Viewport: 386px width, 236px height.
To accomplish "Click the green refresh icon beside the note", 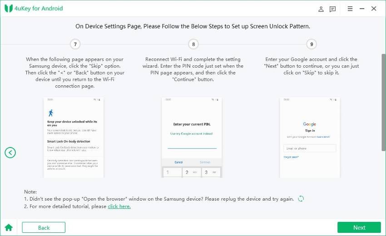I will point(301,199).
